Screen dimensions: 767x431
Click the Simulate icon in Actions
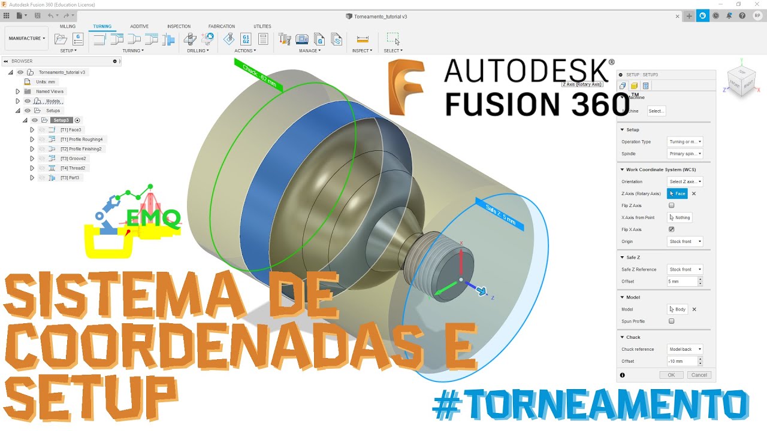[x=228, y=39]
